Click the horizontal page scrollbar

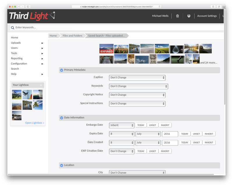coord(111,174)
